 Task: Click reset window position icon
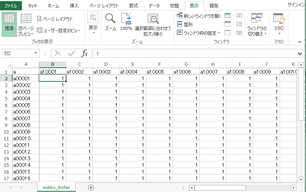coord(239,33)
